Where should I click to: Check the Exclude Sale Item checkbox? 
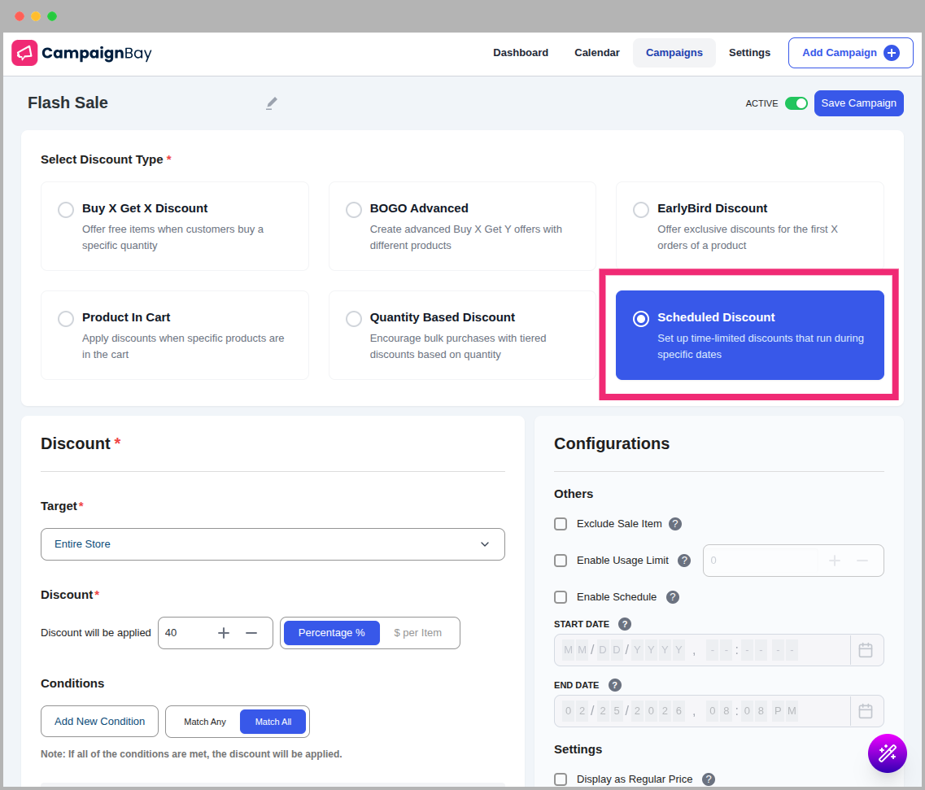tap(561, 524)
